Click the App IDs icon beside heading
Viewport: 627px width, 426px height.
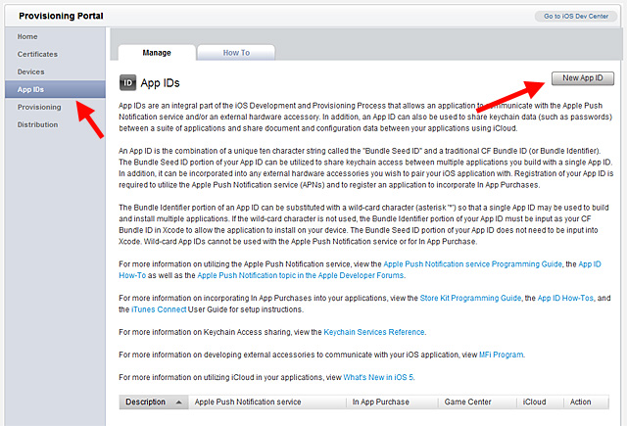126,82
